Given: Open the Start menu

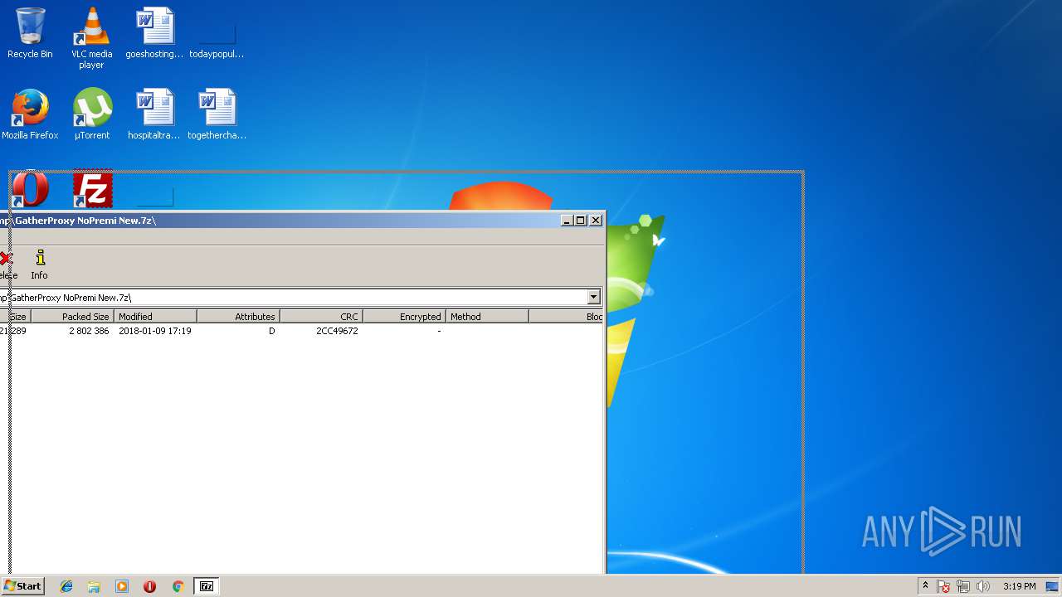Looking at the screenshot, I should coord(22,586).
